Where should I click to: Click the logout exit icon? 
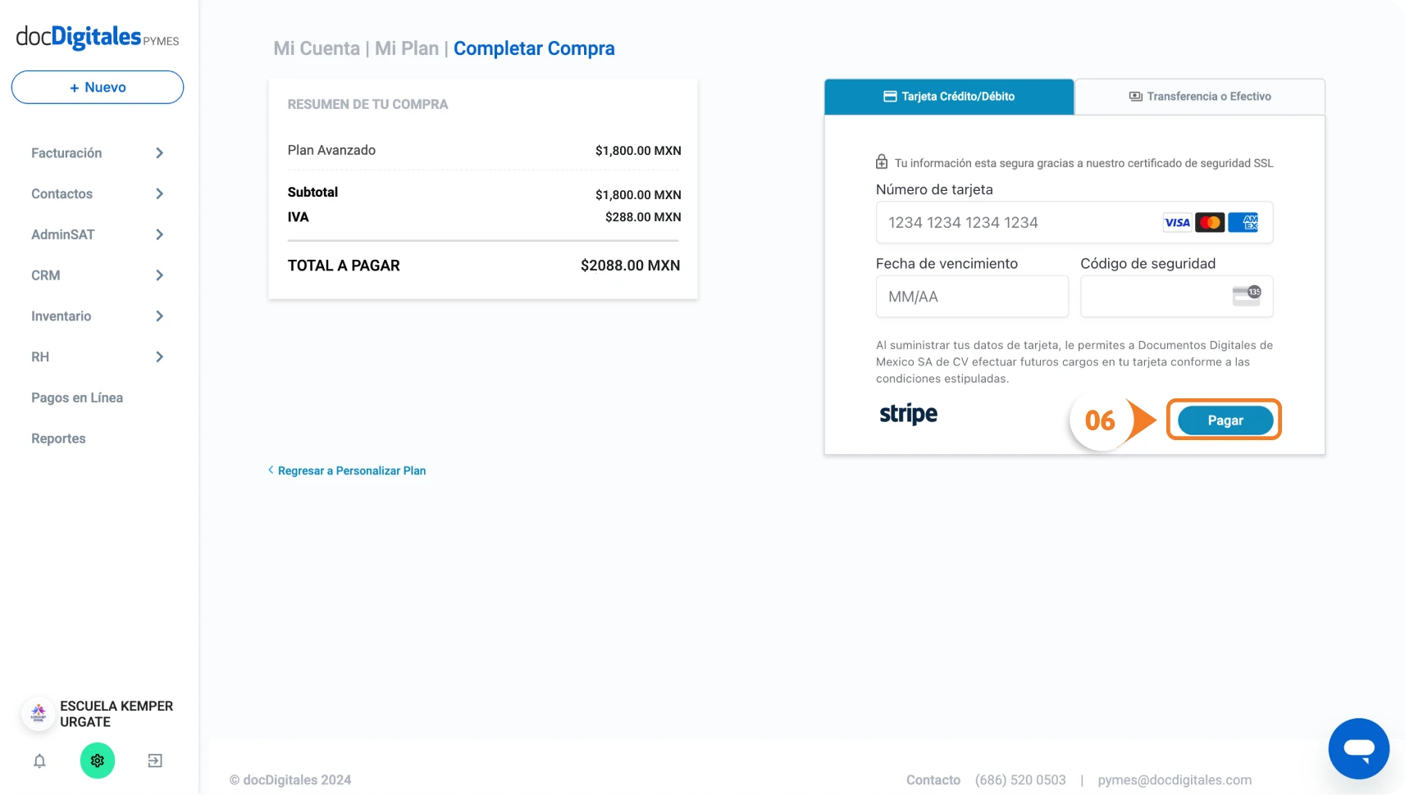tap(155, 761)
